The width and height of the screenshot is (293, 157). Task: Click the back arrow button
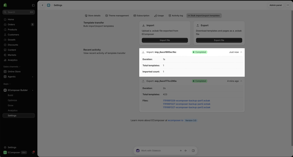(42, 5)
